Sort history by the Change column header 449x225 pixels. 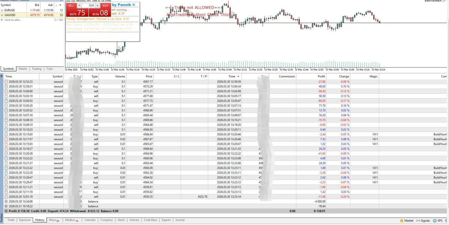pos(338,76)
